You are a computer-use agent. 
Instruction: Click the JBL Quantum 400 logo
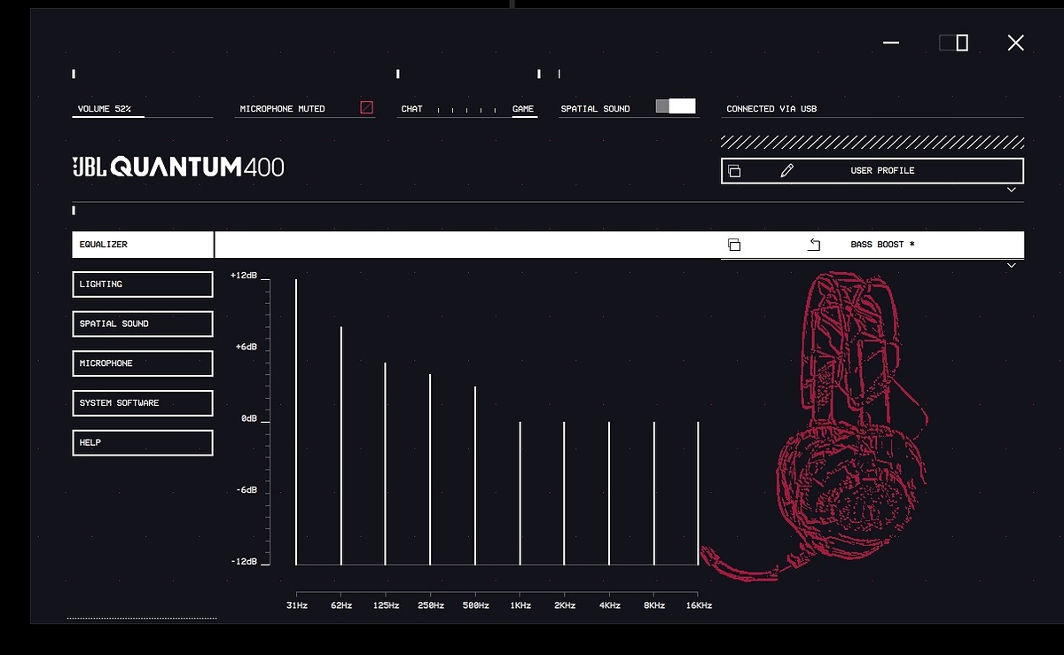[178, 167]
